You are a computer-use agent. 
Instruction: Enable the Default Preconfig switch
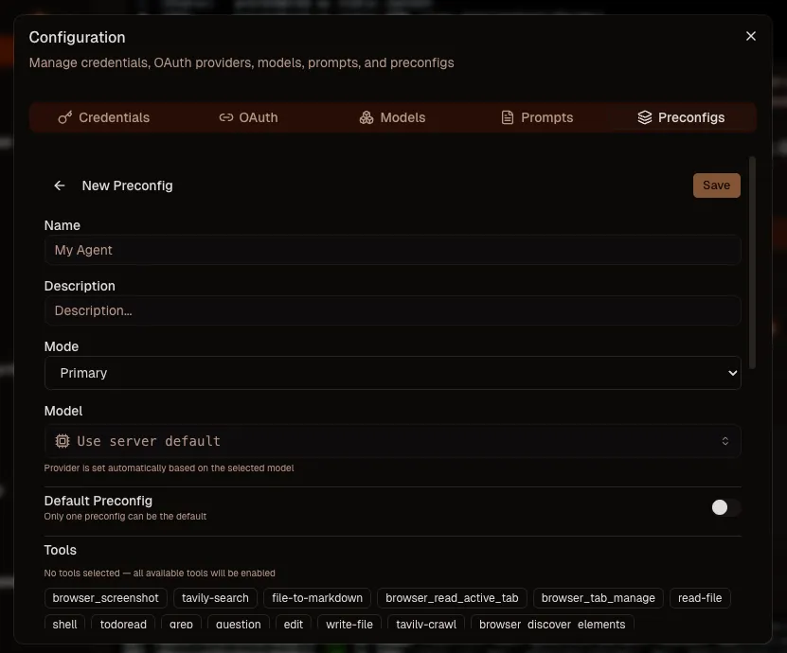coord(725,507)
